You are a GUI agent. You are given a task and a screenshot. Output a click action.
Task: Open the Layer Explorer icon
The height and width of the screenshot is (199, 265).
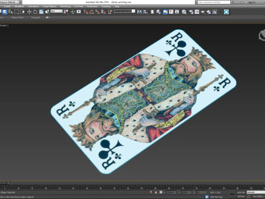(x=158, y=12)
